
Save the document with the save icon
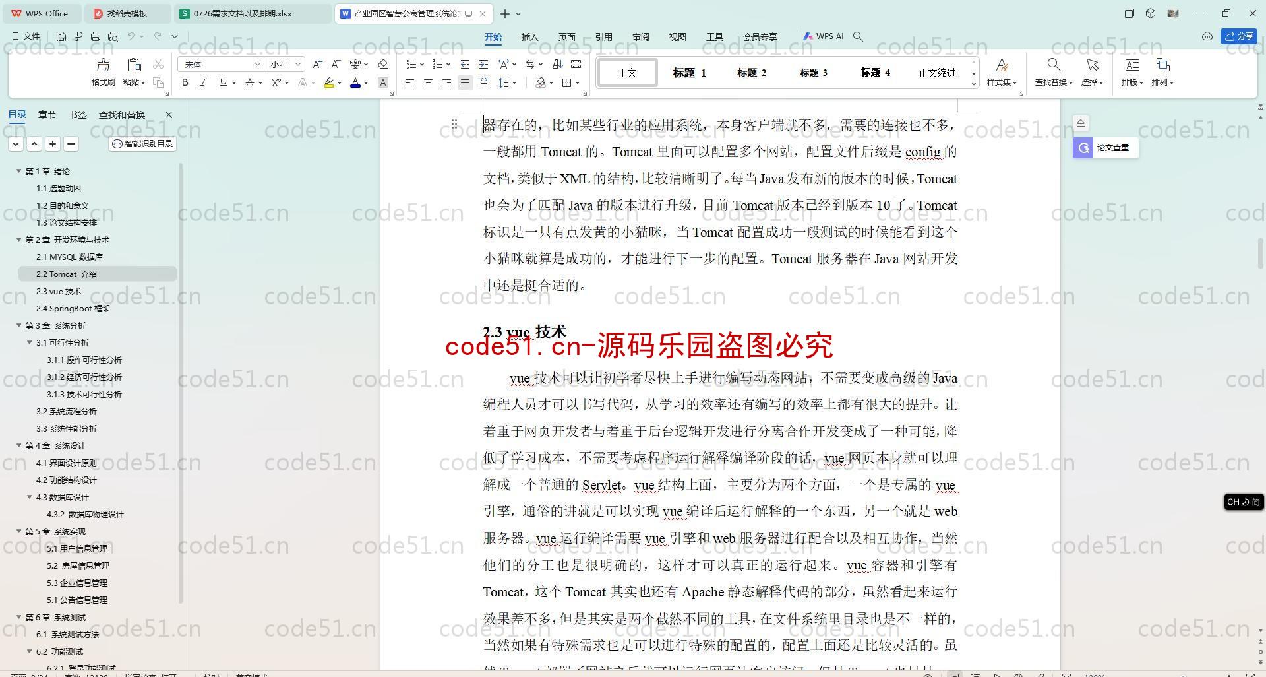(x=61, y=36)
